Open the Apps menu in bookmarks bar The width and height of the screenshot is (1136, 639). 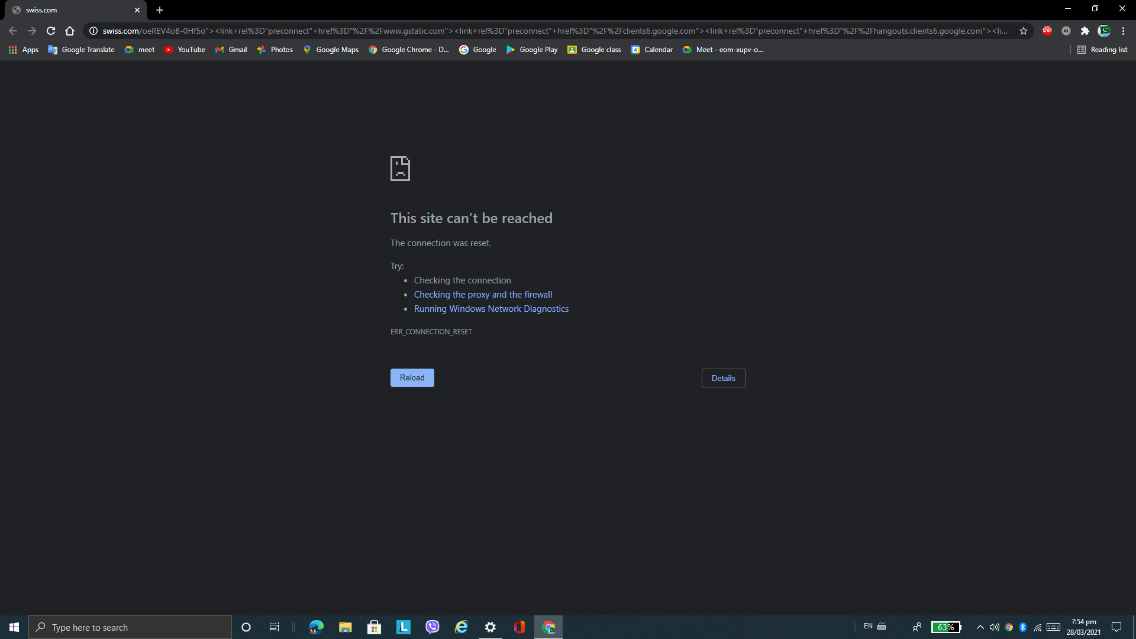(22, 49)
